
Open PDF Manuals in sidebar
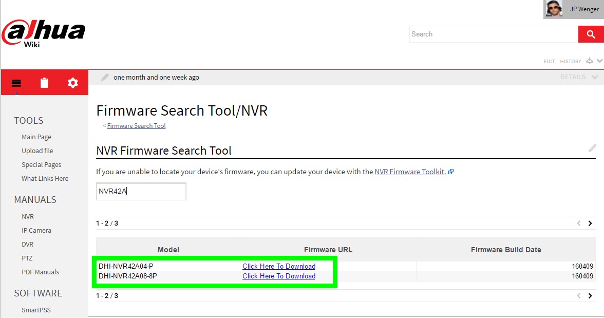point(41,272)
